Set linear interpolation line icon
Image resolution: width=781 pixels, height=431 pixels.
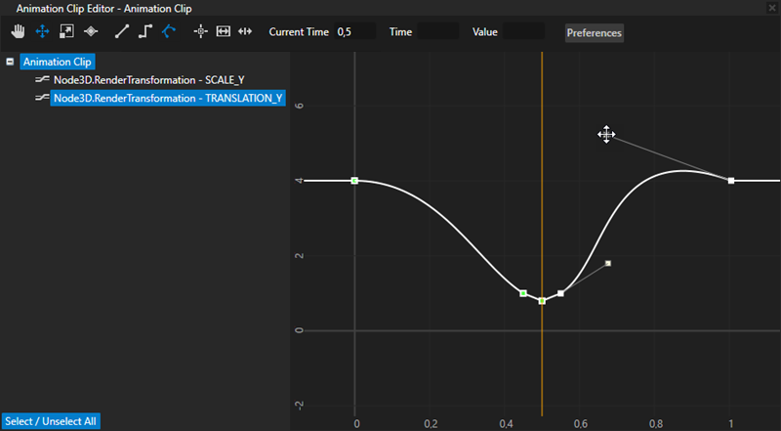pos(122,31)
